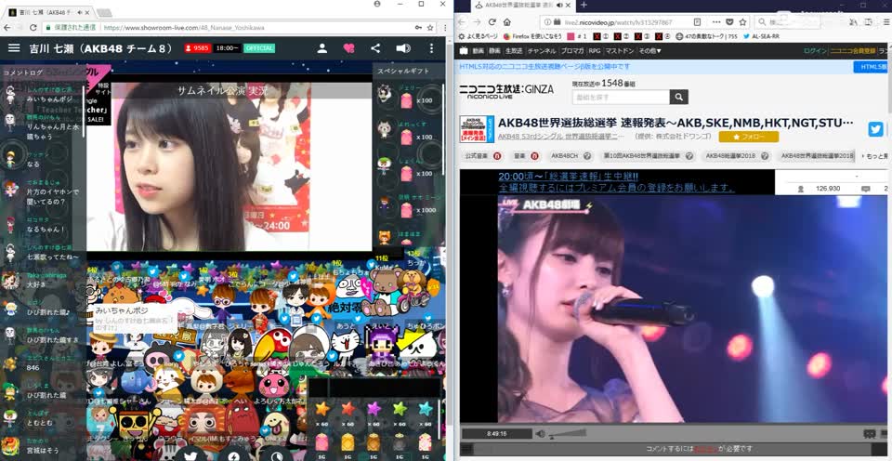This screenshot has height=461, width=892.
Task: Go back in the Chrome window
Action: tap(7, 27)
